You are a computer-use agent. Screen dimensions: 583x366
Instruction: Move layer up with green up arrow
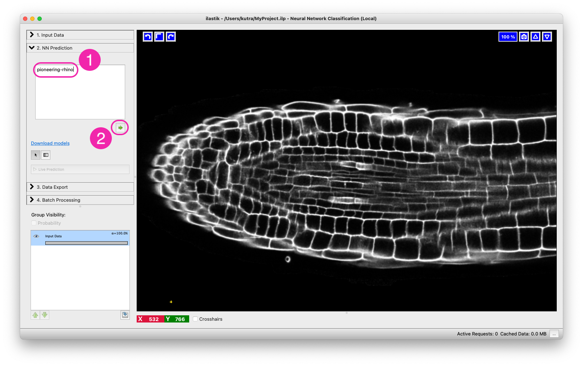coord(35,315)
